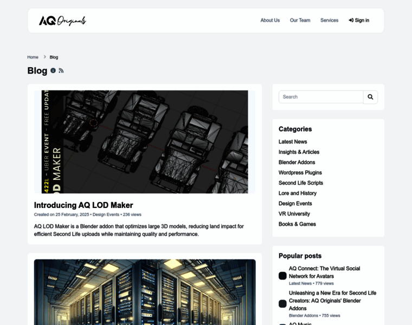
Task: Focus the Search input field
Action: (x=321, y=97)
